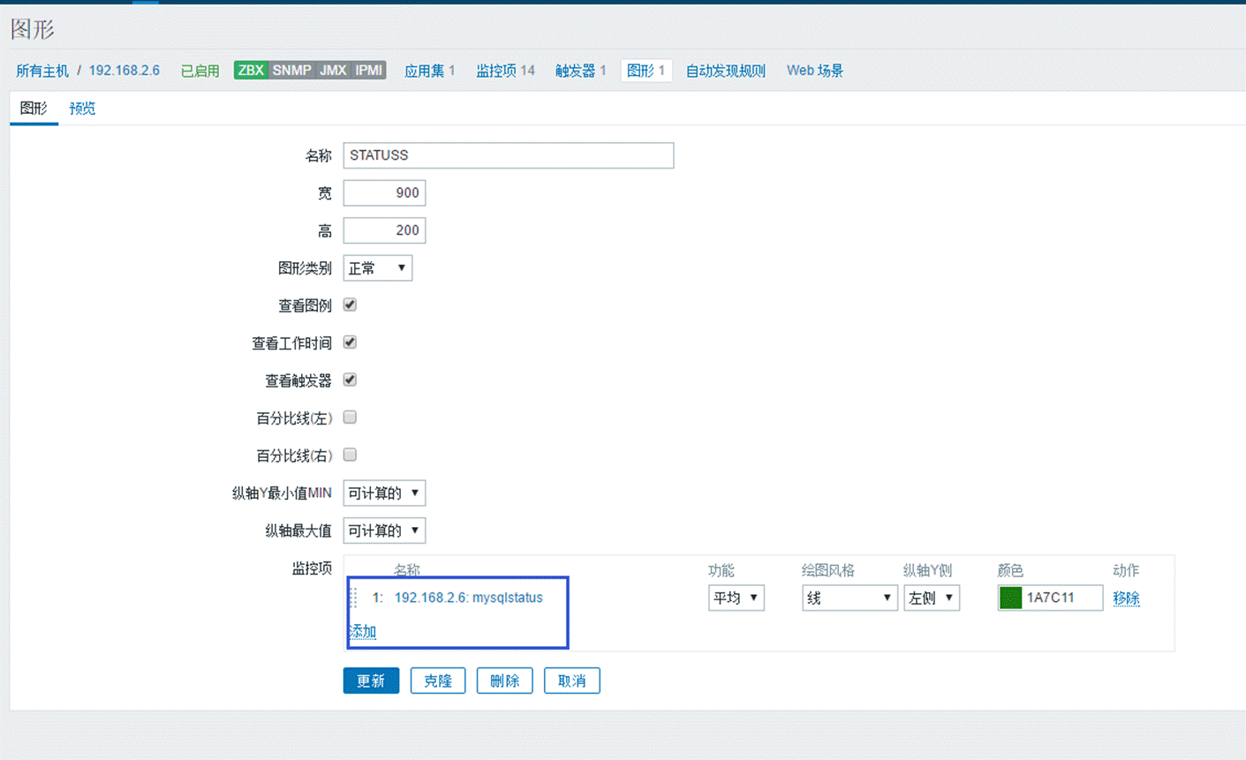Enable 百分比线(右) checkbox

pos(350,455)
